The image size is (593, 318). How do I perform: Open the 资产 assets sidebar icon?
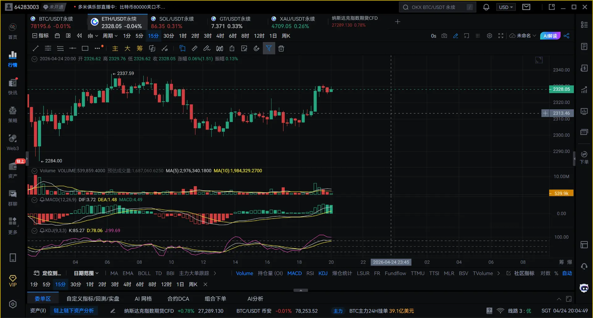coord(13,170)
